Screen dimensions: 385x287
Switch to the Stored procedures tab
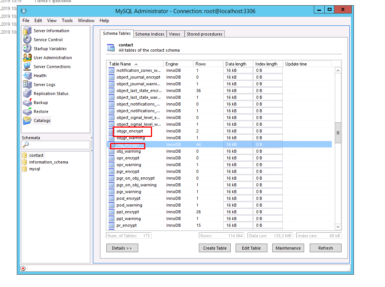pyautogui.click(x=204, y=34)
